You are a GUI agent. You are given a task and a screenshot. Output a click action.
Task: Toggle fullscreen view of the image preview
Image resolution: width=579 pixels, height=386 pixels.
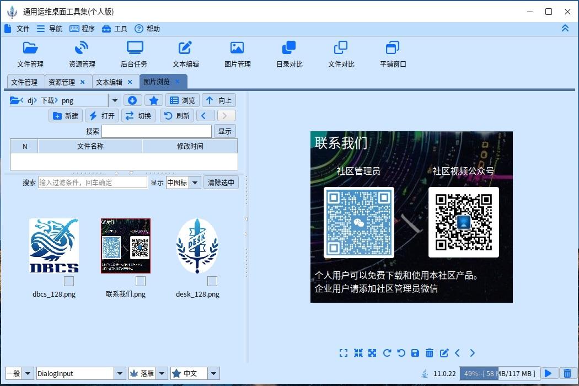[344, 353]
